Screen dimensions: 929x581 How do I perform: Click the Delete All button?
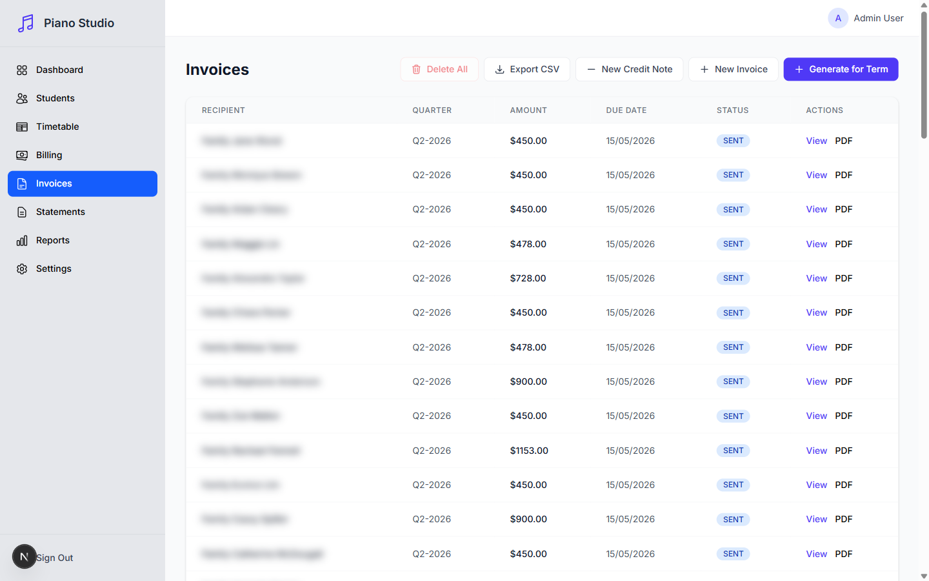pos(439,69)
